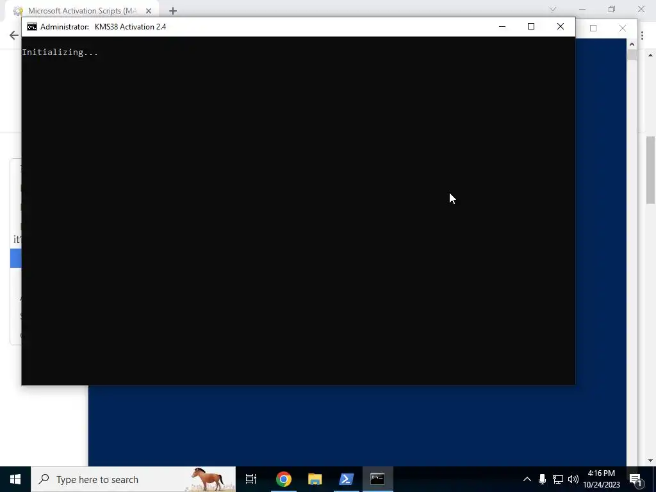Open the Windows Start menu
The image size is (656, 492).
coord(15,479)
